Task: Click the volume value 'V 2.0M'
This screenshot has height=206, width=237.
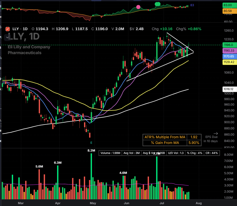Action: tap(118, 29)
